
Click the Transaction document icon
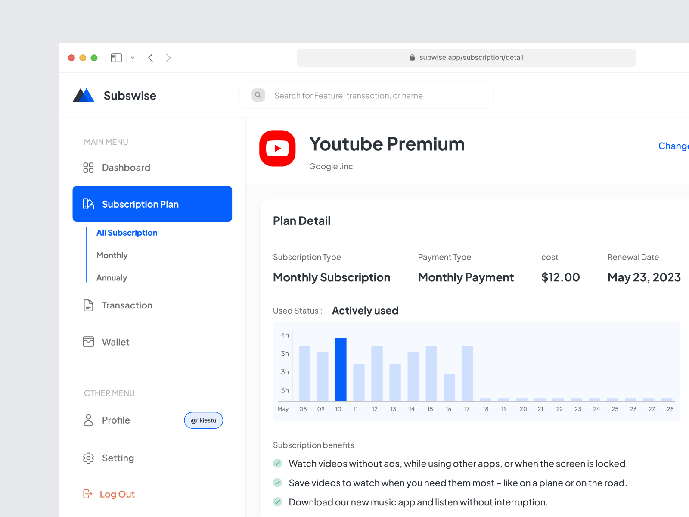88,305
